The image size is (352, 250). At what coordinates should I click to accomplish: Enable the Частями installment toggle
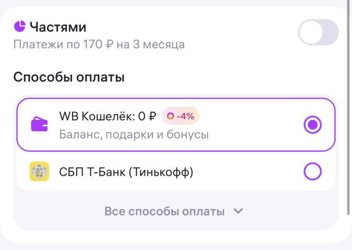pyautogui.click(x=318, y=32)
